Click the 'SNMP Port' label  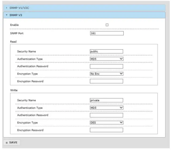pos(17,33)
